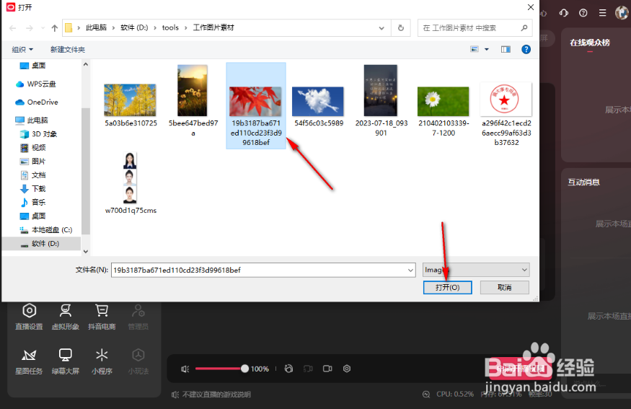Select 软件 (D:) drive in navigation pane
631x409 pixels.
pyautogui.click(x=41, y=244)
